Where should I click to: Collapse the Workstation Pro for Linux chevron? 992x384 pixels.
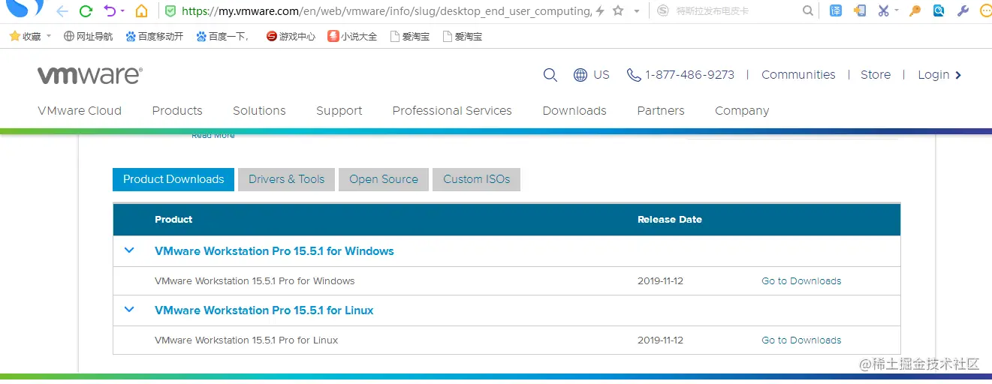[129, 310]
